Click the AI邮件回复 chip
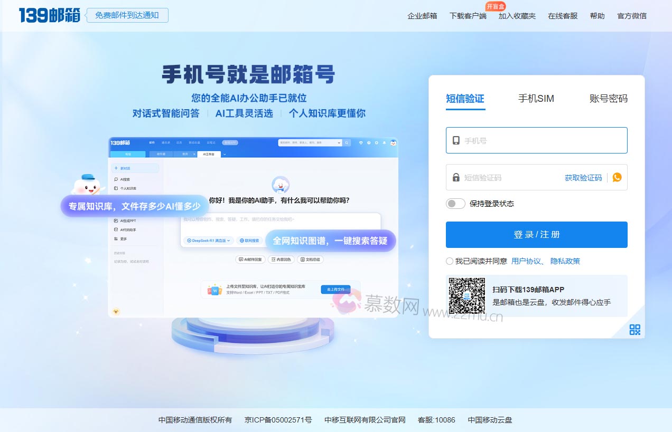 coord(251,260)
